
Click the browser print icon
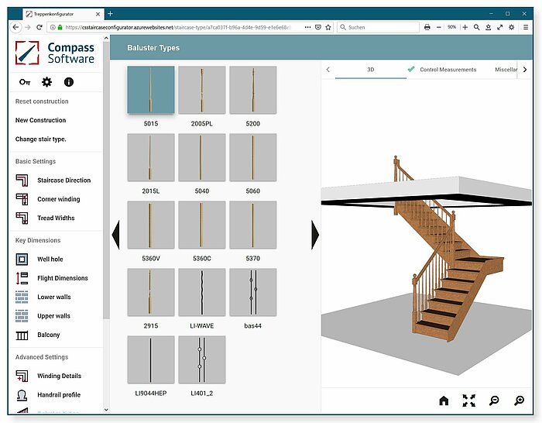(427, 27)
